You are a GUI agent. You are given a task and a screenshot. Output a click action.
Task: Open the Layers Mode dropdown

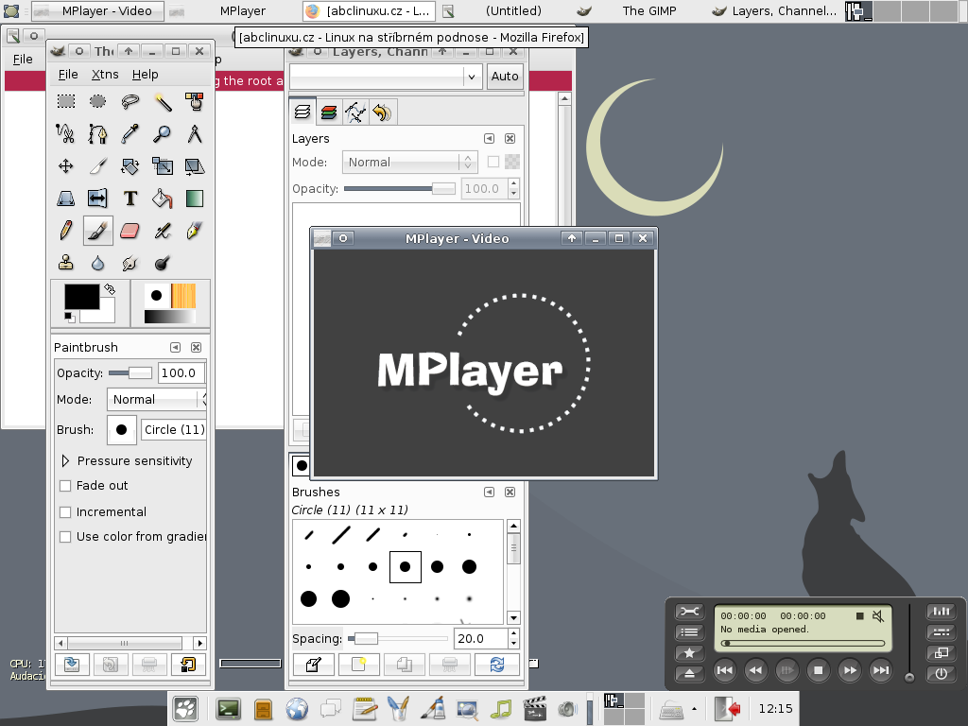(410, 163)
